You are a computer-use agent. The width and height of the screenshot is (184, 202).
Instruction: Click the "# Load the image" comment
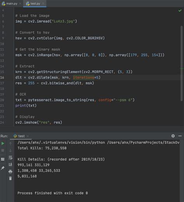point(32,16)
